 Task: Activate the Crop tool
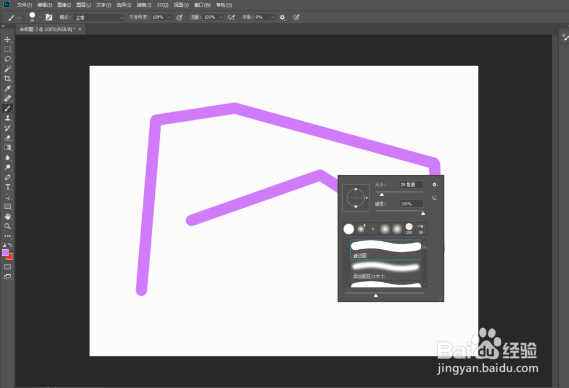tap(7, 79)
